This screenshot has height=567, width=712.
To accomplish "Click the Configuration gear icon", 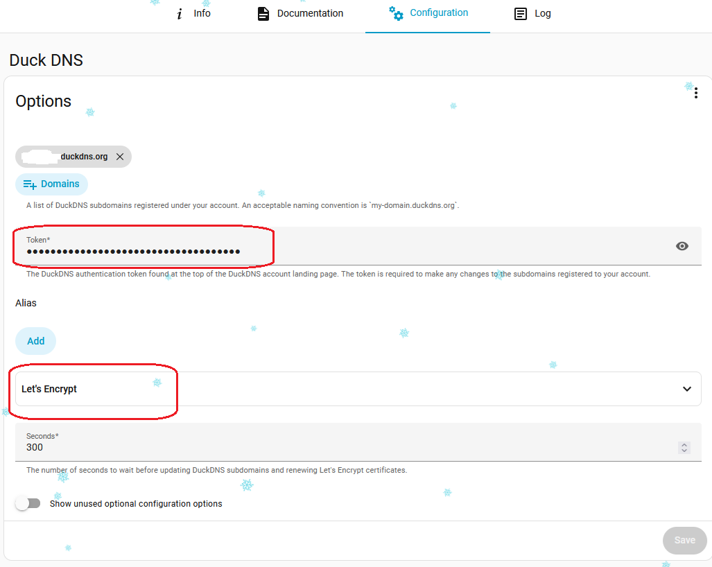I will coord(396,13).
